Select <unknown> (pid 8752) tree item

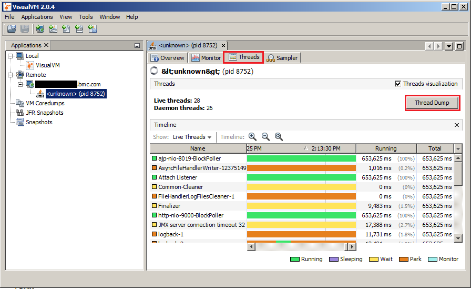[x=76, y=94]
